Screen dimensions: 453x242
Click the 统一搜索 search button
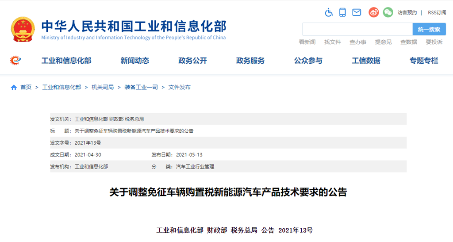tap(429, 29)
